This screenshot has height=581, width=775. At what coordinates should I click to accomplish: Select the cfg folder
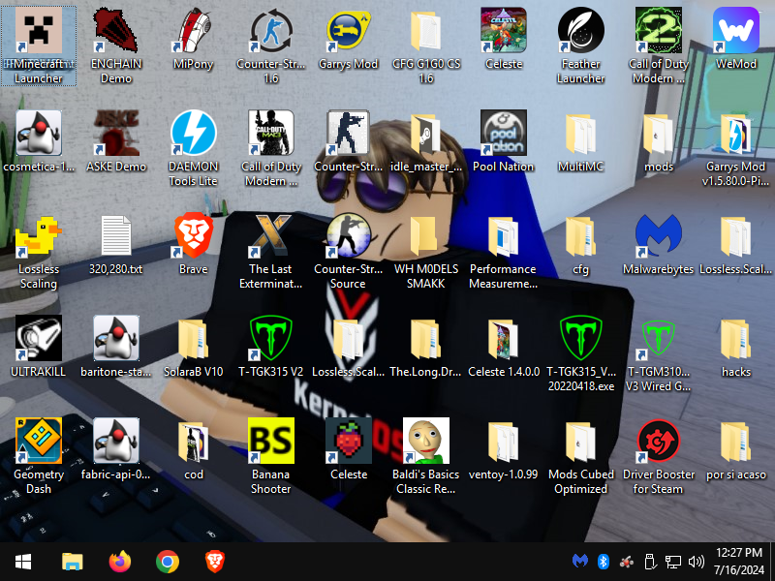tap(580, 245)
